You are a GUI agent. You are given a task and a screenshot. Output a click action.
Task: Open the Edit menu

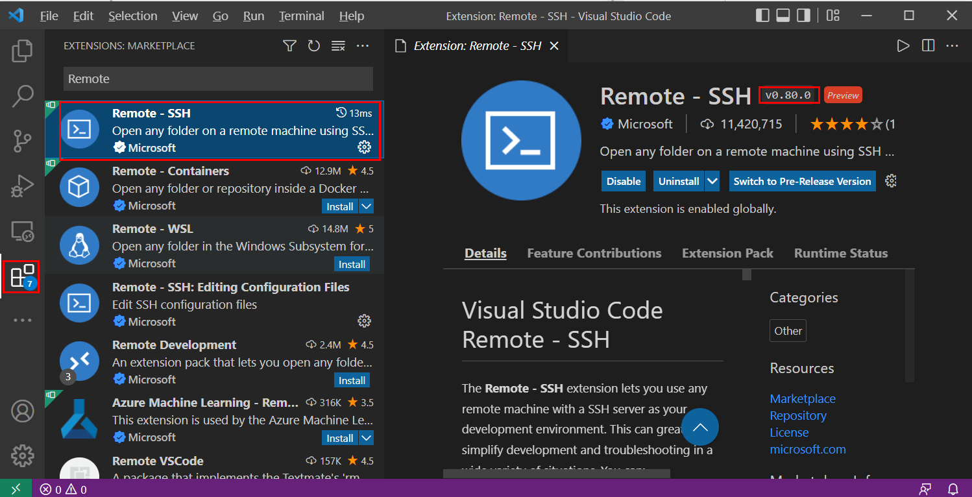tap(84, 16)
